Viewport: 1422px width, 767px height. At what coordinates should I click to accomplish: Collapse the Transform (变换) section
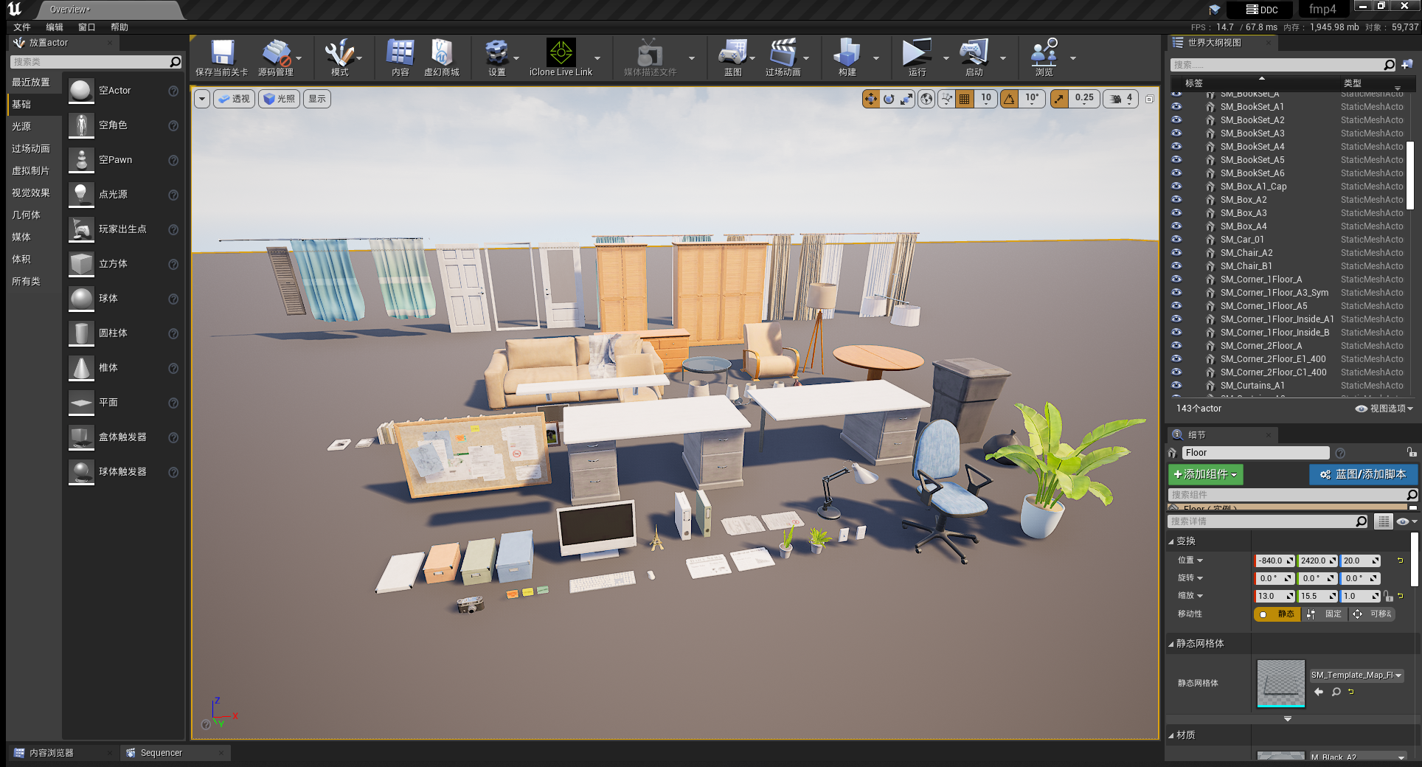pyautogui.click(x=1171, y=541)
